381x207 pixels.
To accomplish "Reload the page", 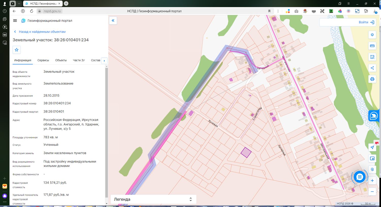I will pos(31,11).
